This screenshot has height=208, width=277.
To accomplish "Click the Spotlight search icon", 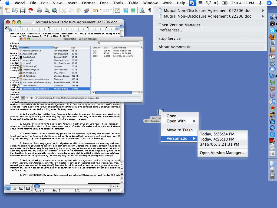I will (269, 3).
